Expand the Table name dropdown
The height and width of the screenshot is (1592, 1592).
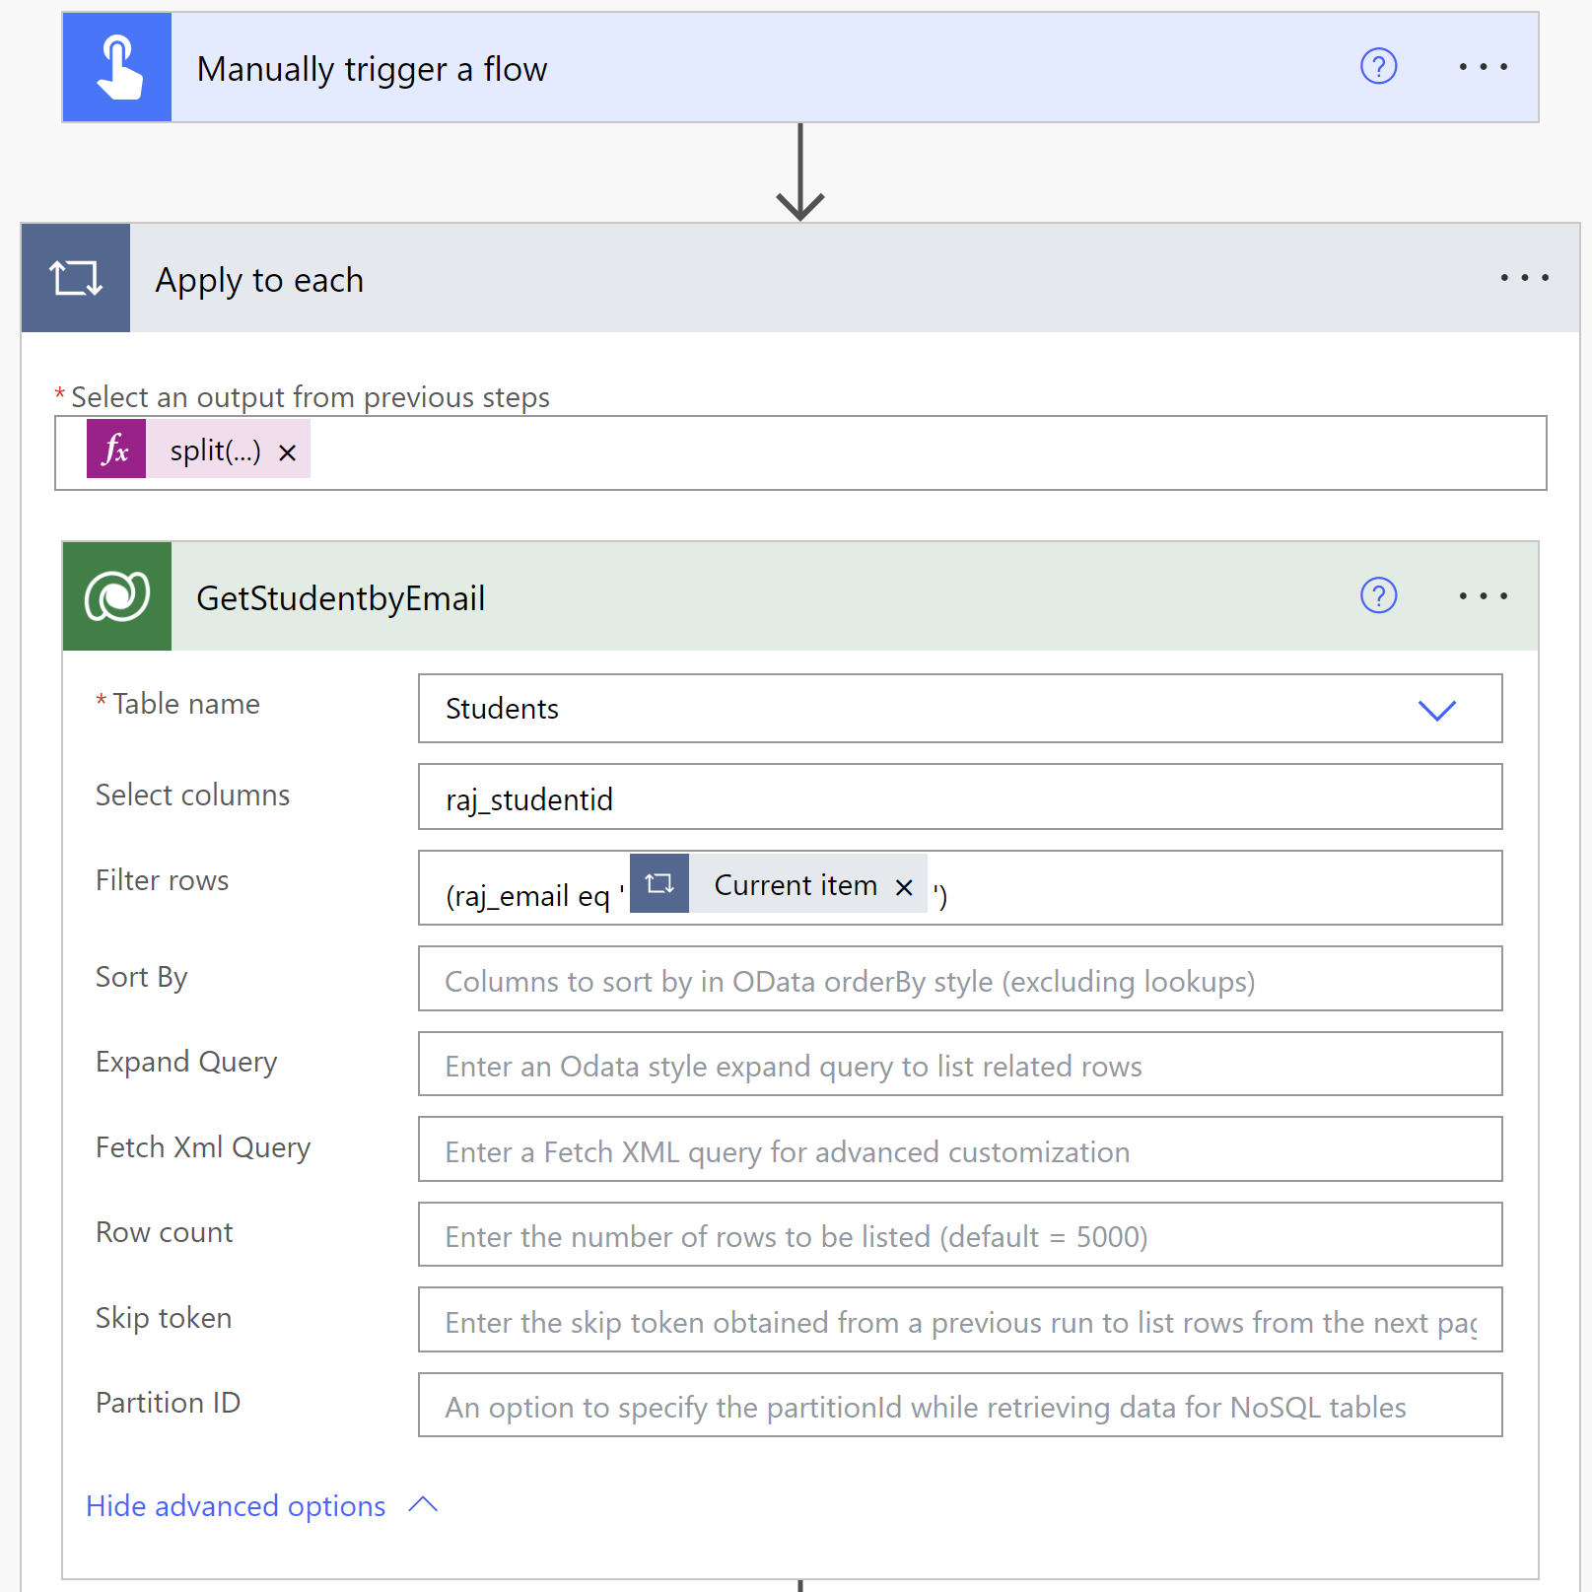pos(1436,710)
